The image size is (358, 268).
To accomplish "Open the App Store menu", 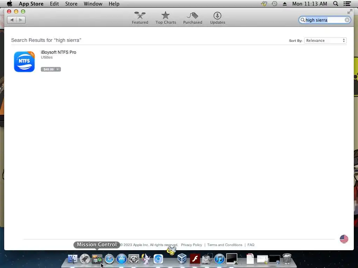I will coord(31,3).
